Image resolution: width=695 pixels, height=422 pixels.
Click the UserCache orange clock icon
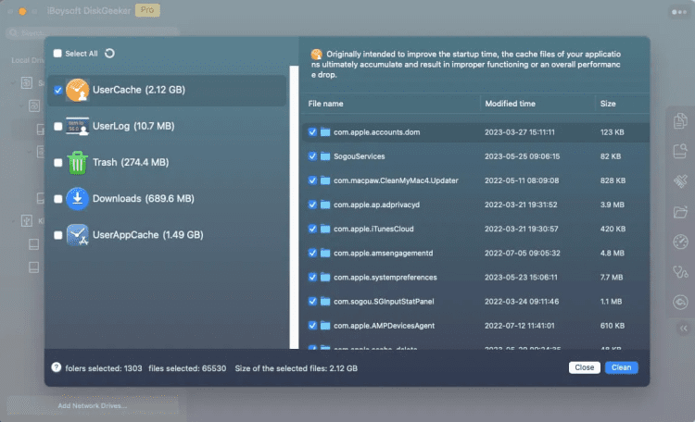pyautogui.click(x=77, y=90)
